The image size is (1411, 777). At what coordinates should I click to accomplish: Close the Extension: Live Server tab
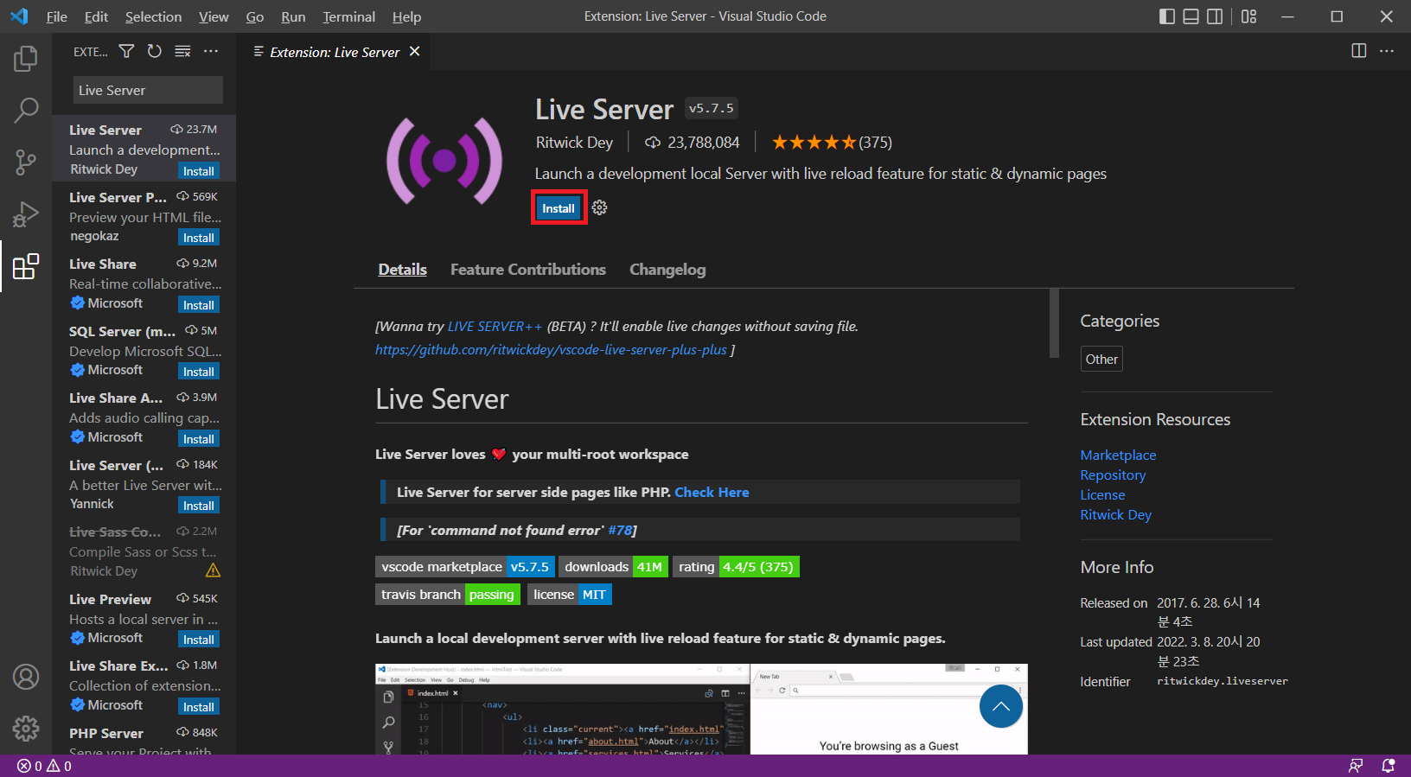415,52
